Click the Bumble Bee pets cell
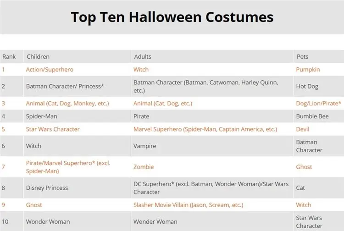Image resolution: width=344 pixels, height=231 pixels. (x=312, y=116)
